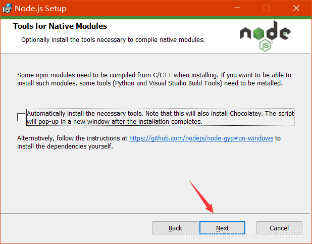
Task: Proceed with the Next button
Action: (x=222, y=228)
